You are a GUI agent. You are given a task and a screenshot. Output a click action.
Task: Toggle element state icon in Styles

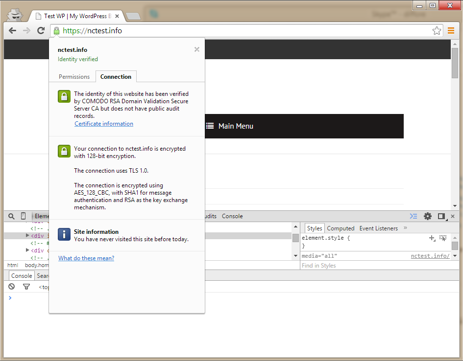click(x=443, y=238)
